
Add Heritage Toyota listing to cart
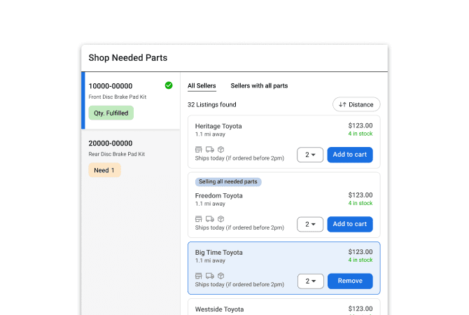point(350,155)
